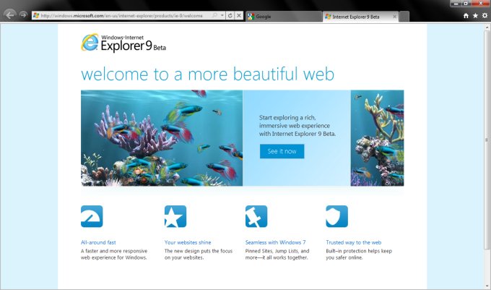
Task: Open the Tools gear menu
Action: coord(485,15)
